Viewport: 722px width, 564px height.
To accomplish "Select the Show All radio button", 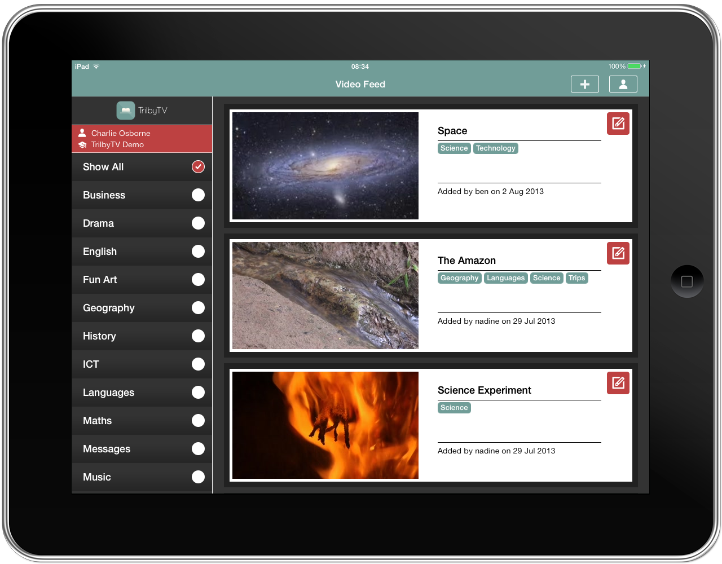I will point(198,167).
